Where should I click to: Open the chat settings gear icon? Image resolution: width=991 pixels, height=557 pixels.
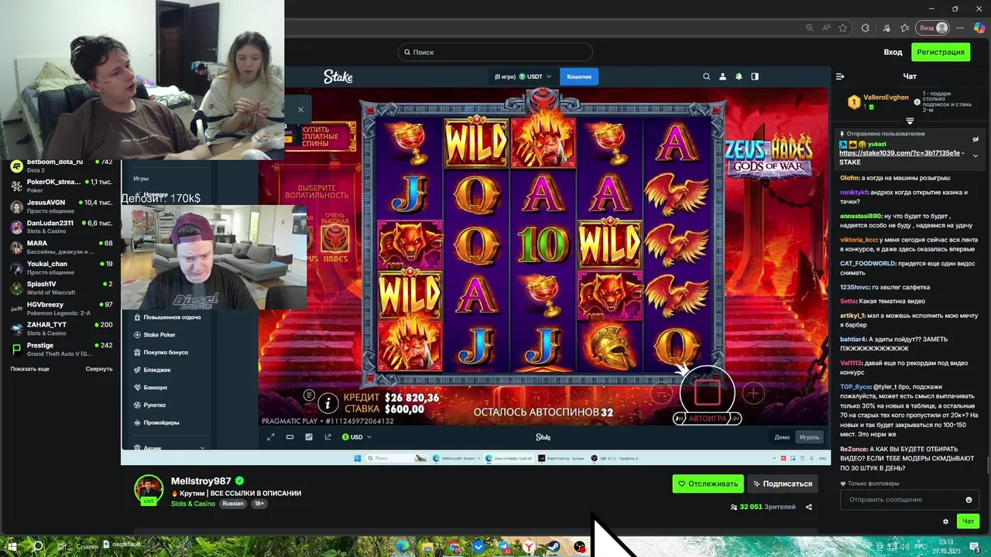(945, 521)
